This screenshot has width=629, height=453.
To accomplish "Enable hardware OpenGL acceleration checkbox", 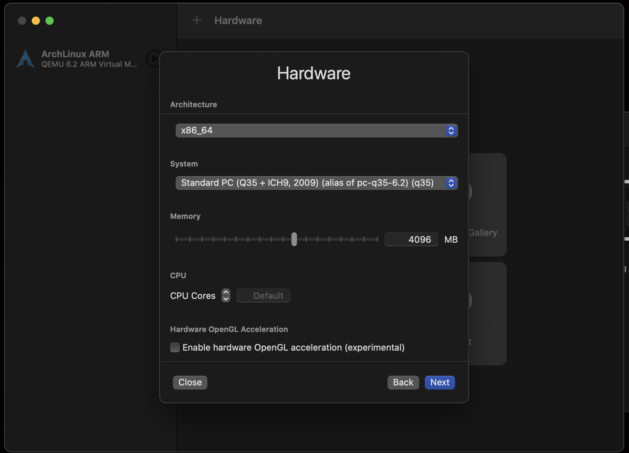I will pyautogui.click(x=175, y=348).
